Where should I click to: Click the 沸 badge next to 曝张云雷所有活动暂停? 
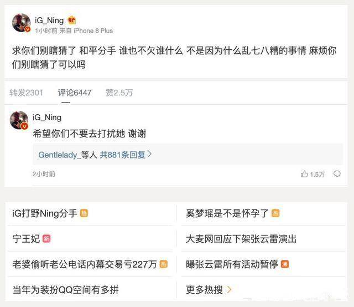coord(285,264)
